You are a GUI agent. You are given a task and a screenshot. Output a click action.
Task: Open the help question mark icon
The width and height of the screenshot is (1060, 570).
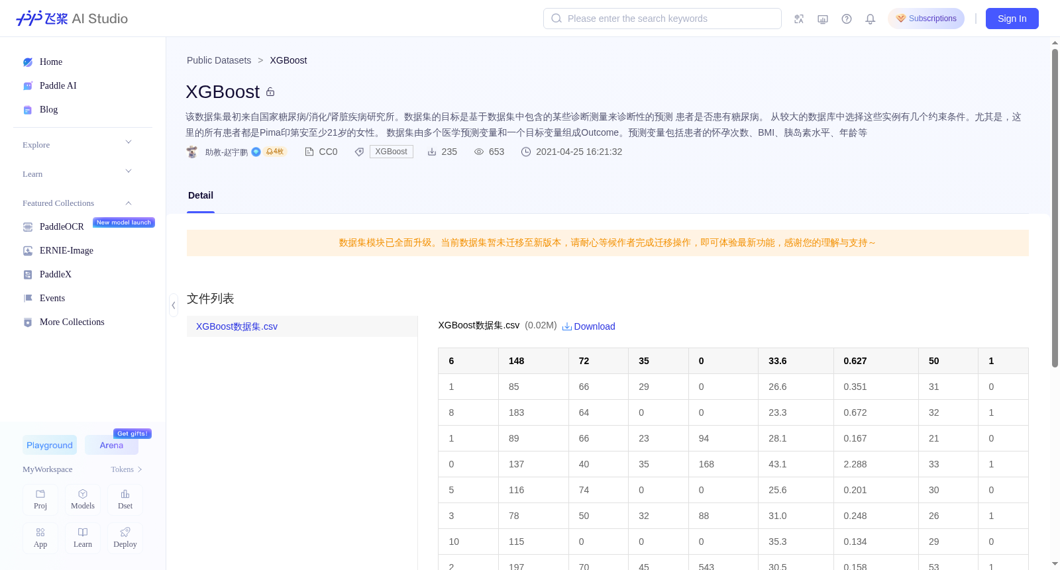coord(847,19)
